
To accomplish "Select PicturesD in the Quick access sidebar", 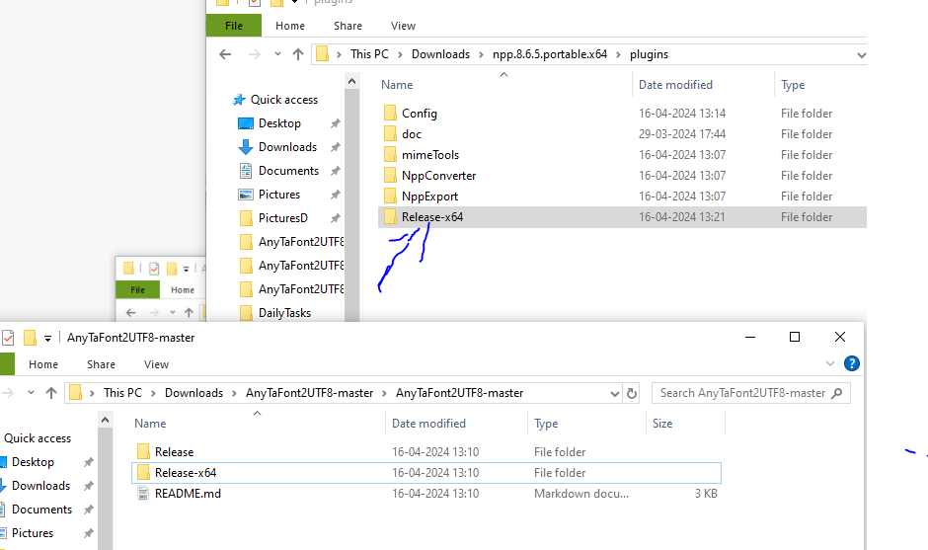I will click(x=282, y=218).
